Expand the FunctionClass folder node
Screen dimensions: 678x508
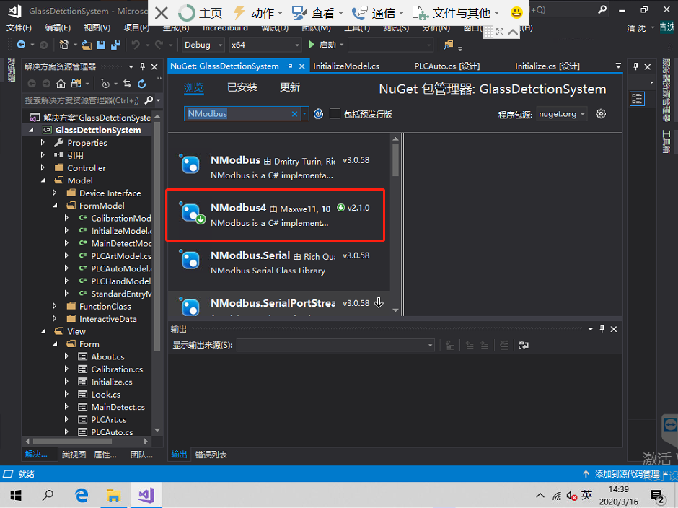pyautogui.click(x=55, y=306)
